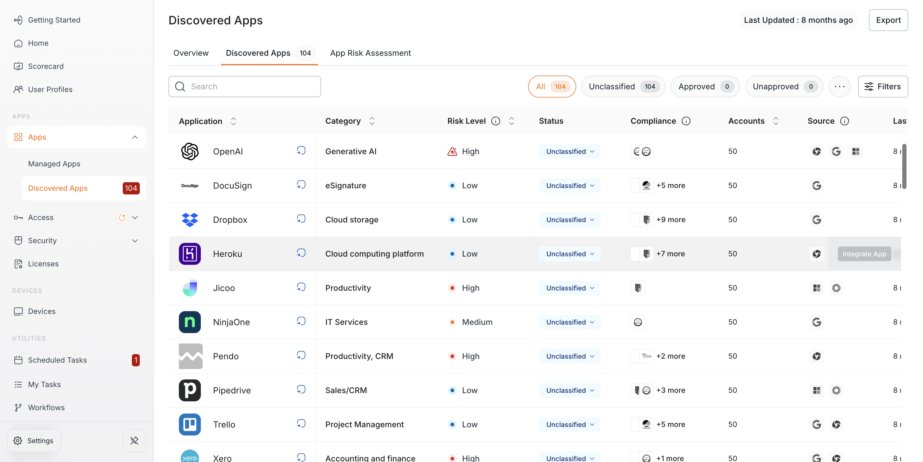Click the refresh icon next to Trello

click(x=301, y=424)
